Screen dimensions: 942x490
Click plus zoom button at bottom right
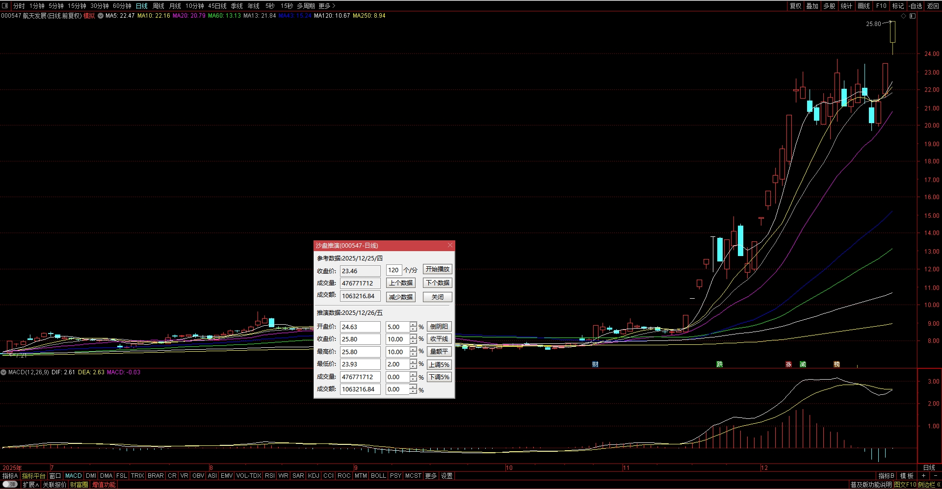pos(923,476)
